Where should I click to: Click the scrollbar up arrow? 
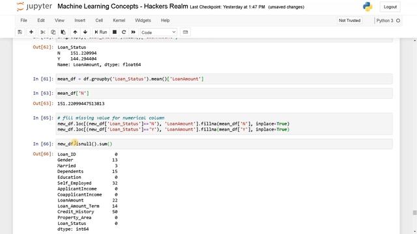click(414, 40)
